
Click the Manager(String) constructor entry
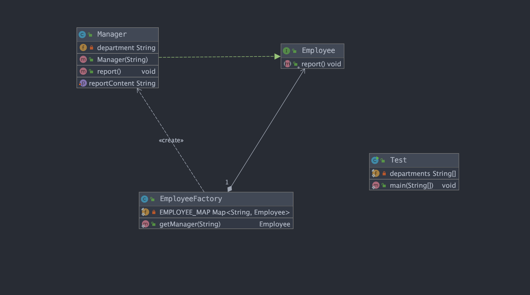click(x=117, y=60)
